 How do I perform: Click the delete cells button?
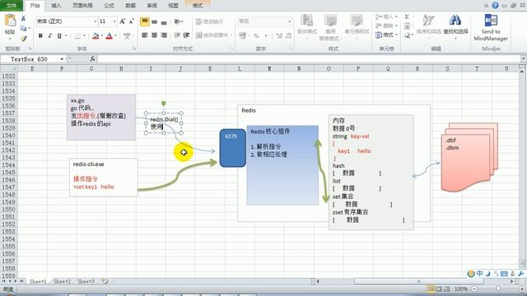(x=386, y=25)
